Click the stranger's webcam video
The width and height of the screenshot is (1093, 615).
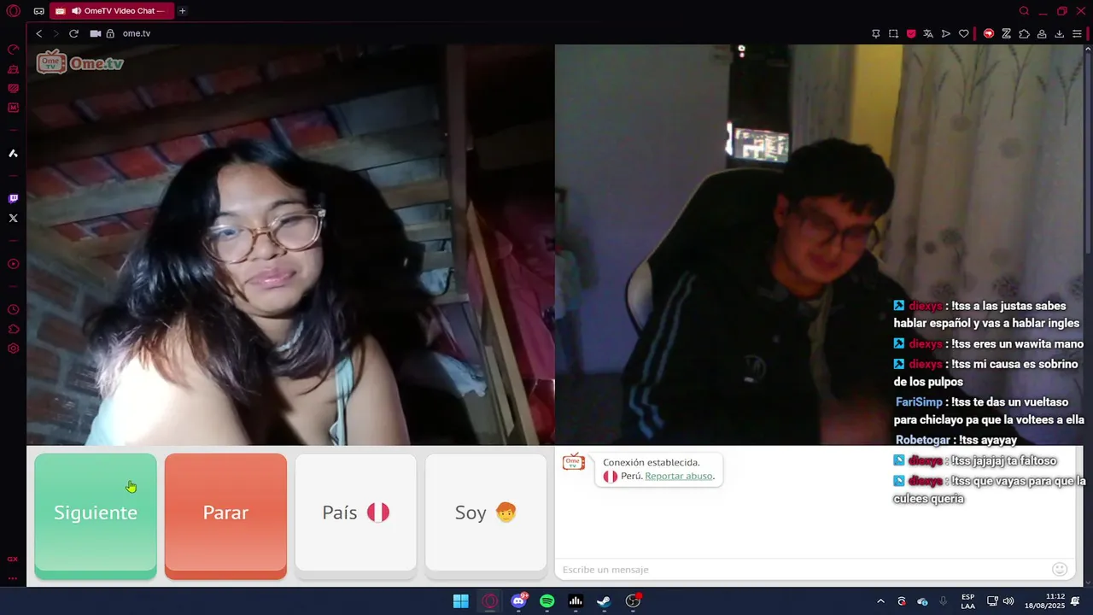(290, 244)
